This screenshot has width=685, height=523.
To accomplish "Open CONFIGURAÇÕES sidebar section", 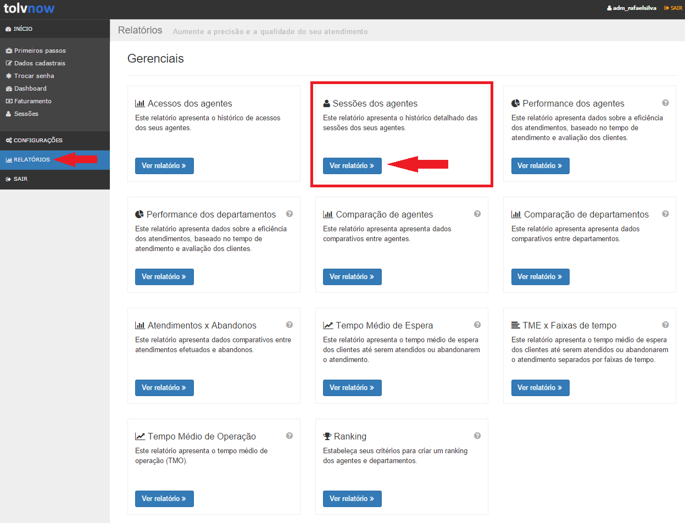I will 55,141.
